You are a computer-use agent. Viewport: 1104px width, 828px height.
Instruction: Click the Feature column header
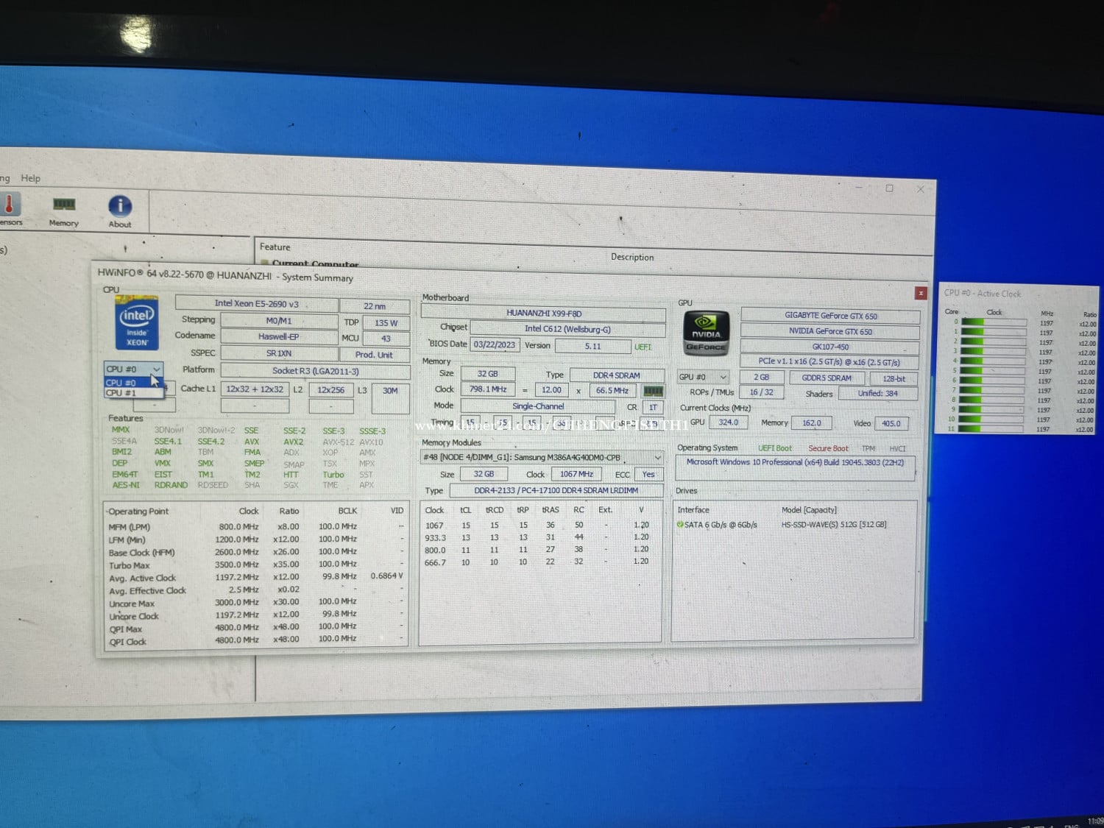point(275,247)
